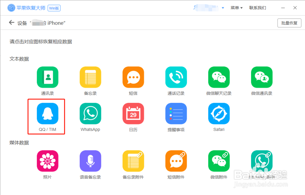Go back with the left arrow
The image size is (305, 195).
click(12, 23)
